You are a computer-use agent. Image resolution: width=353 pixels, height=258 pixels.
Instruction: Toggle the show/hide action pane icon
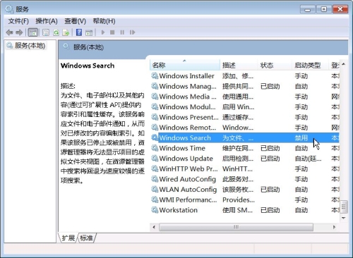point(89,32)
